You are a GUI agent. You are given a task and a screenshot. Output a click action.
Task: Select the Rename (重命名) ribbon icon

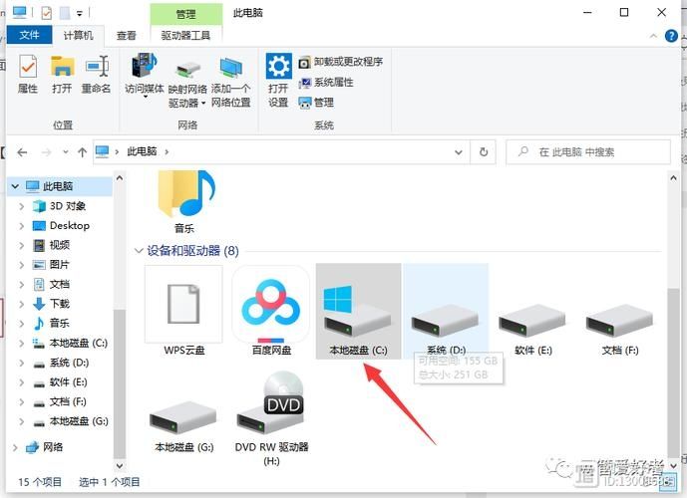click(97, 74)
